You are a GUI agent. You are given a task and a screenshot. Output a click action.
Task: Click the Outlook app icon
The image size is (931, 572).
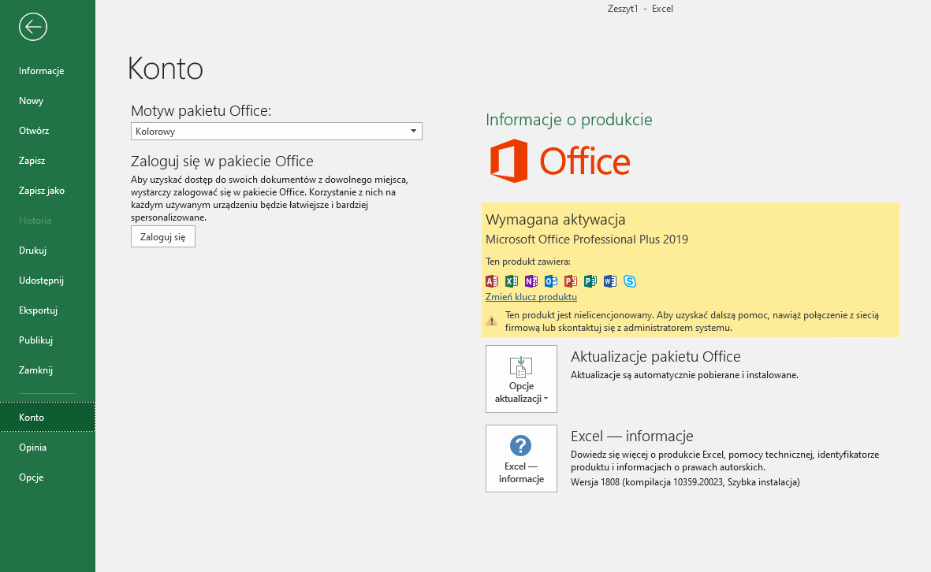(551, 281)
